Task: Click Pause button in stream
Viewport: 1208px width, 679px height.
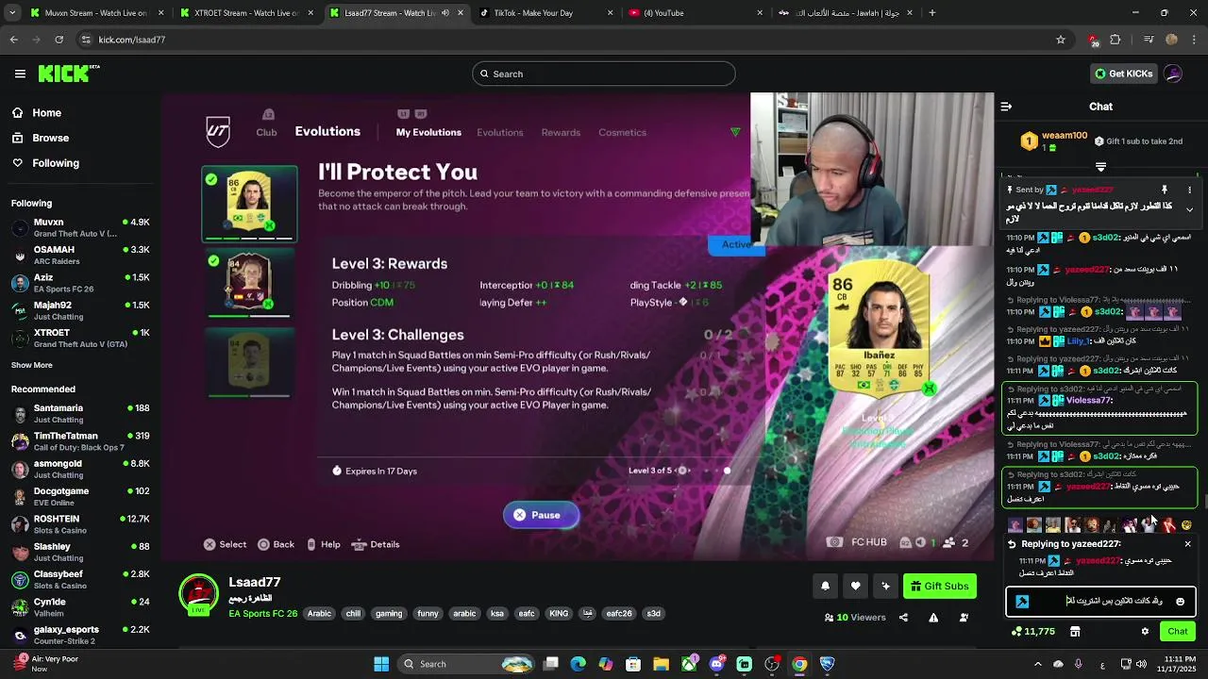Action: [x=541, y=515]
